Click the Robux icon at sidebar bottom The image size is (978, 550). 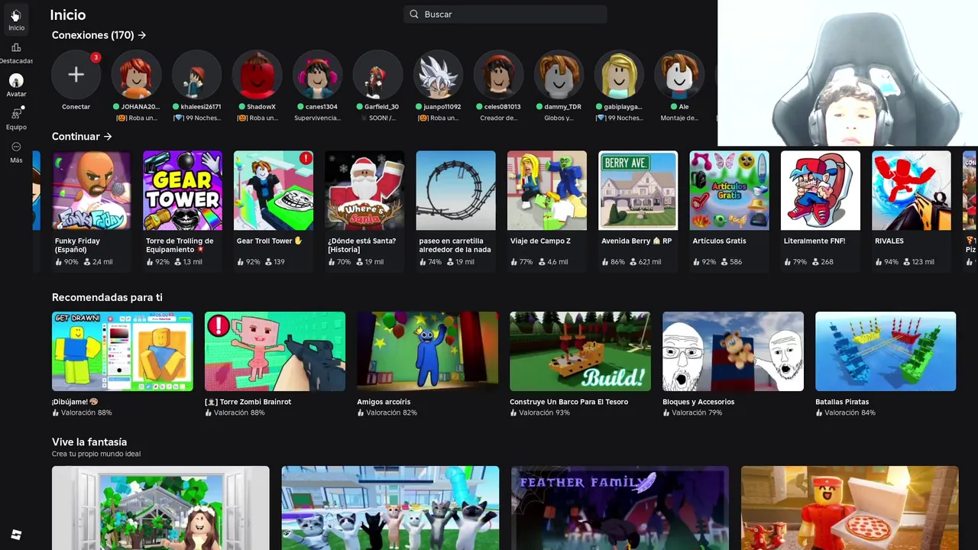point(16,535)
